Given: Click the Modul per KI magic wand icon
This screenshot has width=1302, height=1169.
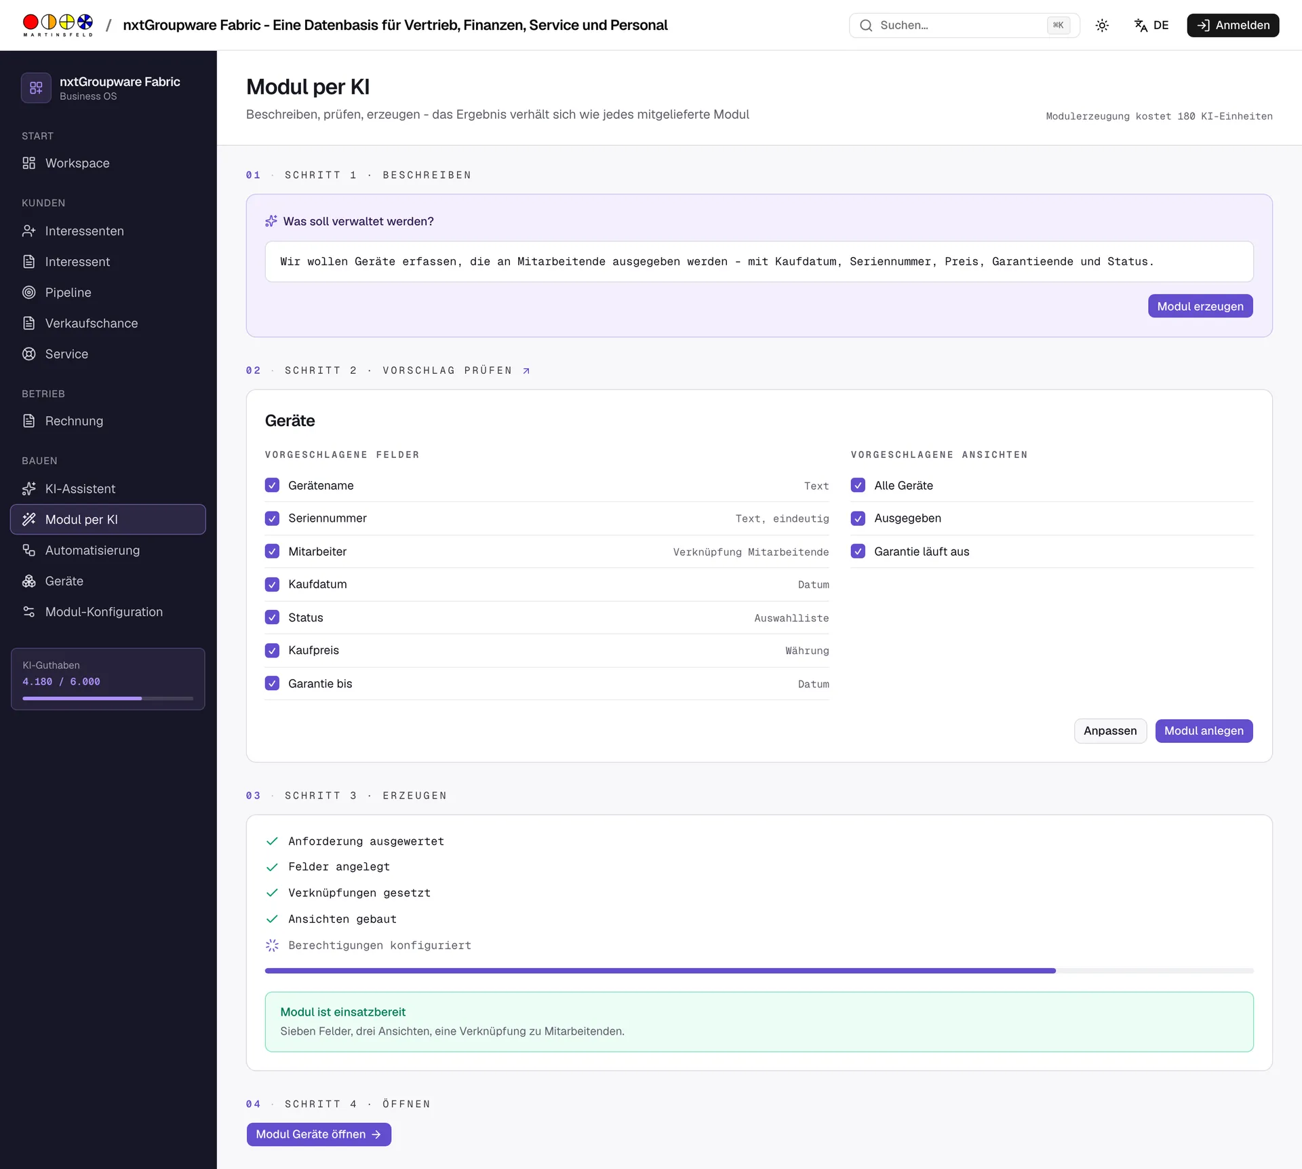Looking at the screenshot, I should [x=28, y=520].
